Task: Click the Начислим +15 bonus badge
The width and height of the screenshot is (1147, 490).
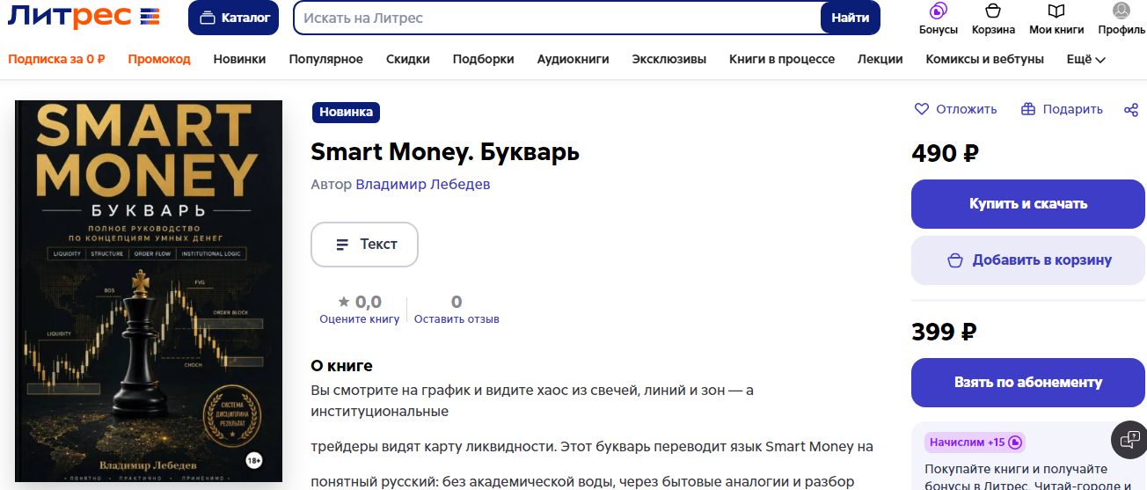Action: tap(975, 442)
